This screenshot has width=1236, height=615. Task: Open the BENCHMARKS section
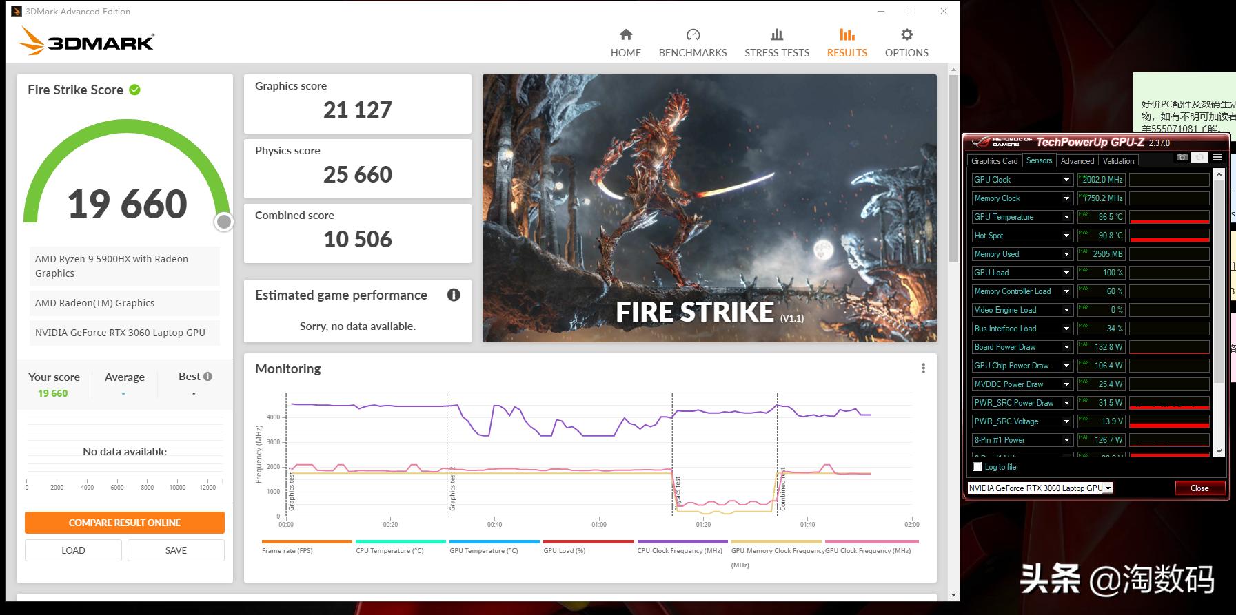pyautogui.click(x=693, y=43)
